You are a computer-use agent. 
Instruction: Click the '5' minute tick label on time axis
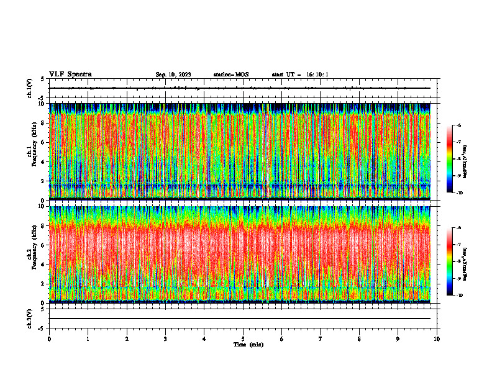243,339
